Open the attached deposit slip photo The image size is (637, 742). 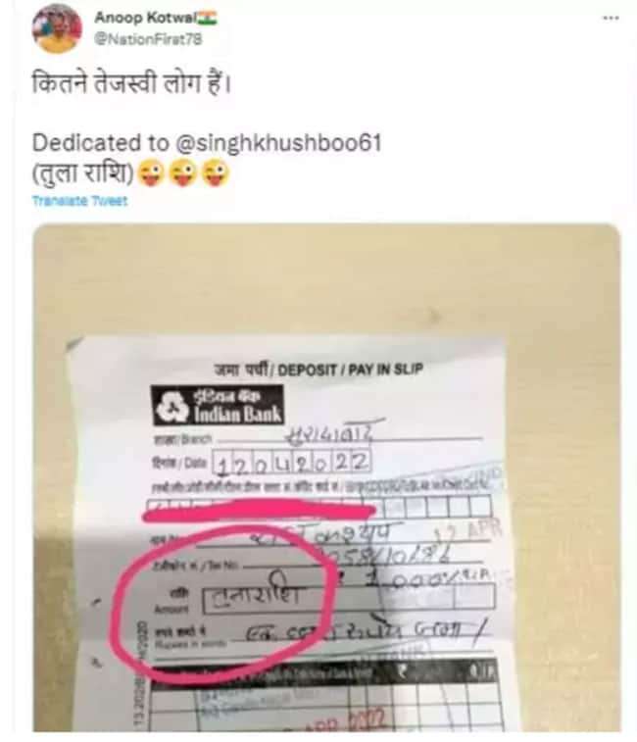(x=326, y=478)
